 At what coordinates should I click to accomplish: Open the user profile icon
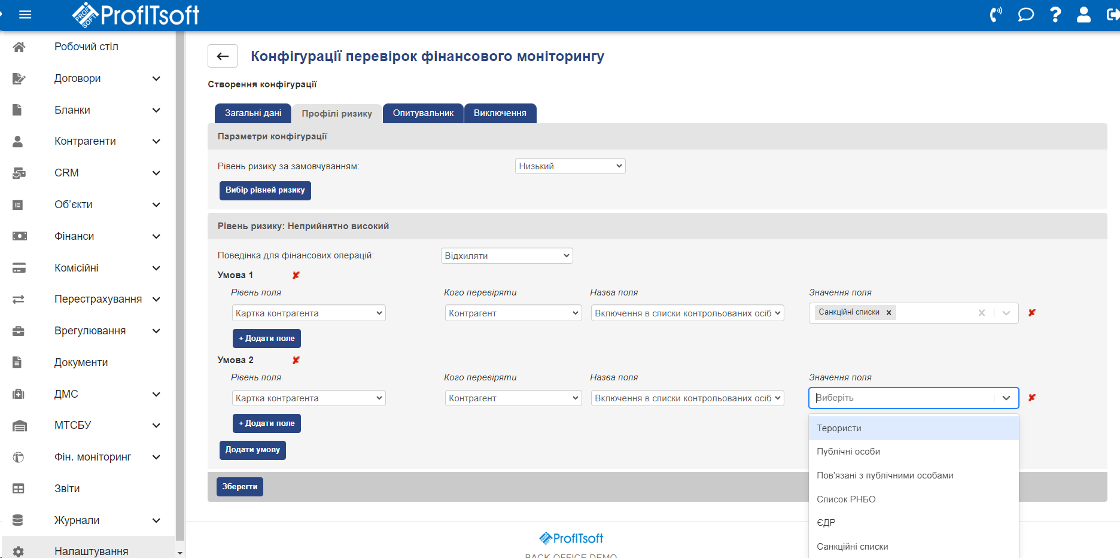1084,14
